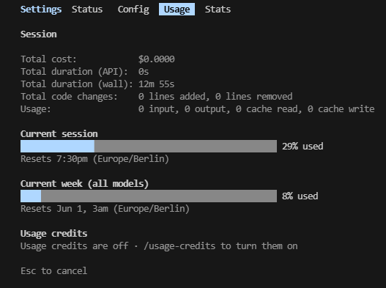Click the 'Total code changes:' label
This screenshot has height=288, width=386.
tap(69, 97)
